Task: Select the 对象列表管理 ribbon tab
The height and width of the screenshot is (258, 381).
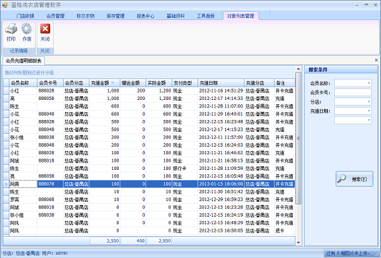Action: (x=240, y=16)
